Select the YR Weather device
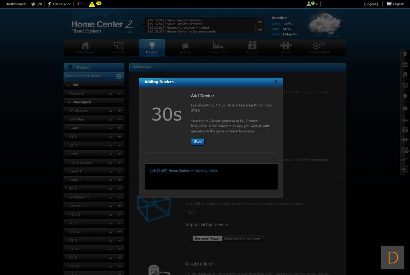 point(79,111)
